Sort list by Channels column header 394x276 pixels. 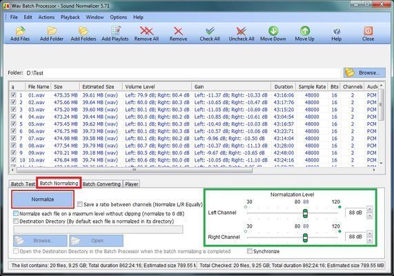[x=353, y=87]
